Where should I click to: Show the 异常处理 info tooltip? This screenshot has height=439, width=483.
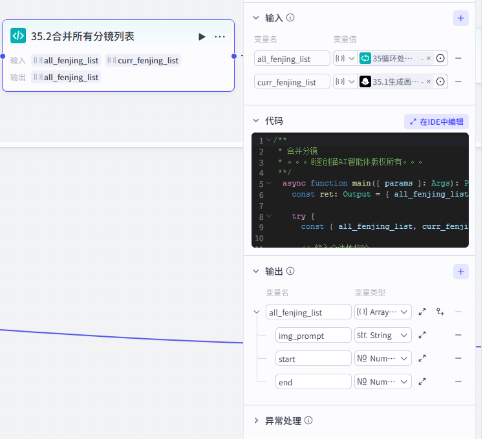(308, 420)
